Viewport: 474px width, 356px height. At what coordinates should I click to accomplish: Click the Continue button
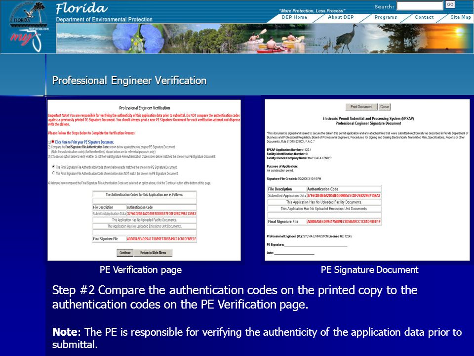pos(125,253)
